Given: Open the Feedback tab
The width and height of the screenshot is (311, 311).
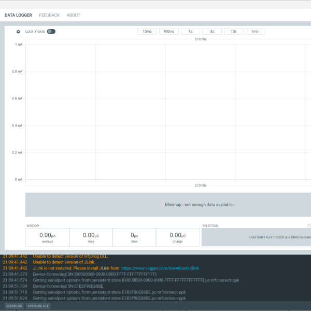Looking at the screenshot, I should (49, 15).
